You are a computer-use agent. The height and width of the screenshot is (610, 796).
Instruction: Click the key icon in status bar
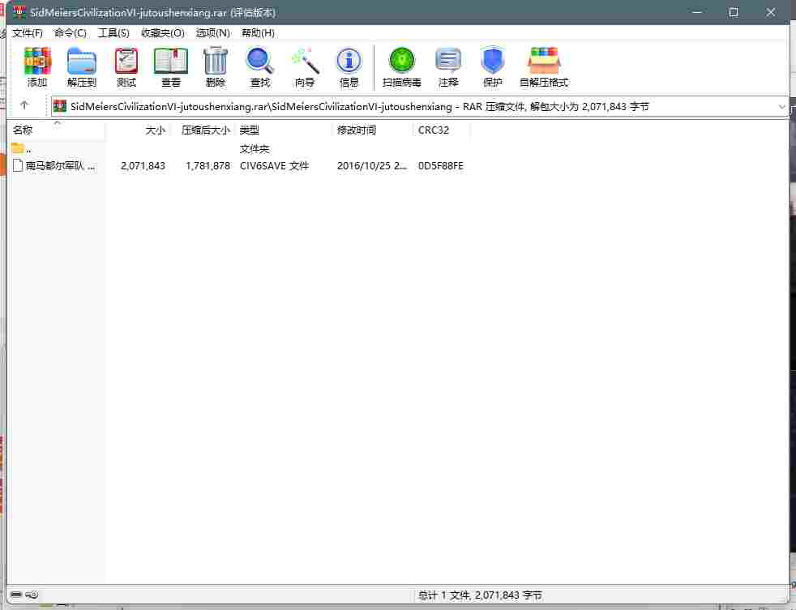pos(32,595)
